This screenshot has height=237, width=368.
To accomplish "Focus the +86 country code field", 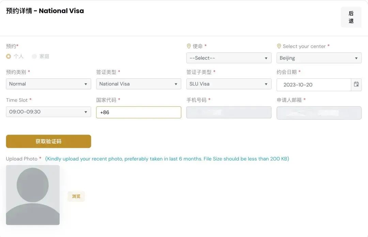I will click(x=138, y=112).
